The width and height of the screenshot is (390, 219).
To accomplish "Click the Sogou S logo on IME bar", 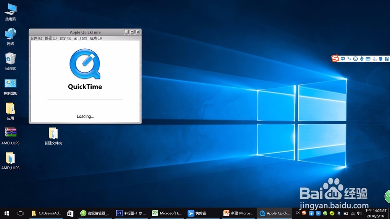I will coord(335,58).
